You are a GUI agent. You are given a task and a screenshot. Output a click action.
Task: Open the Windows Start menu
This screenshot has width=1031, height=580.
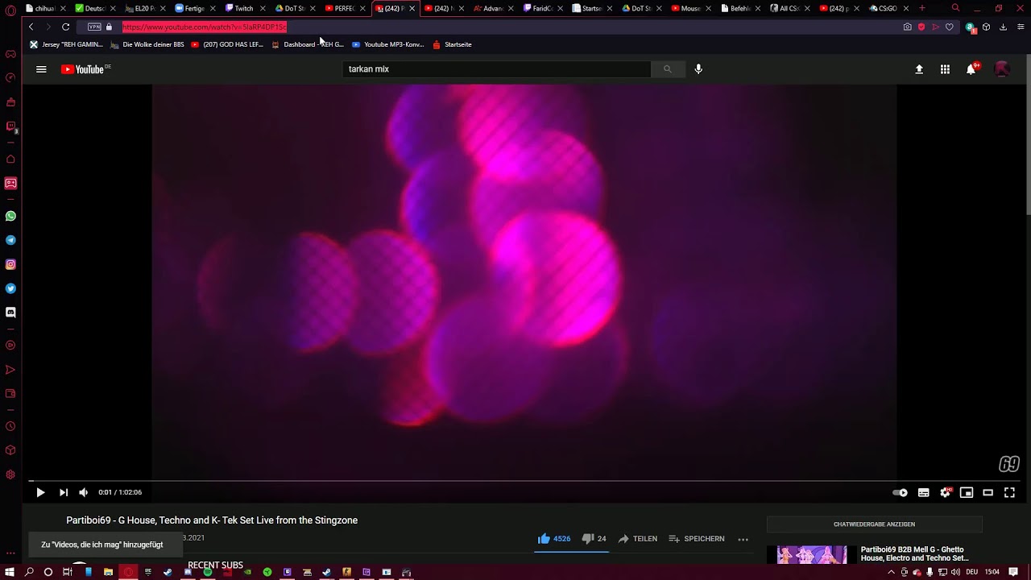[x=10, y=572]
